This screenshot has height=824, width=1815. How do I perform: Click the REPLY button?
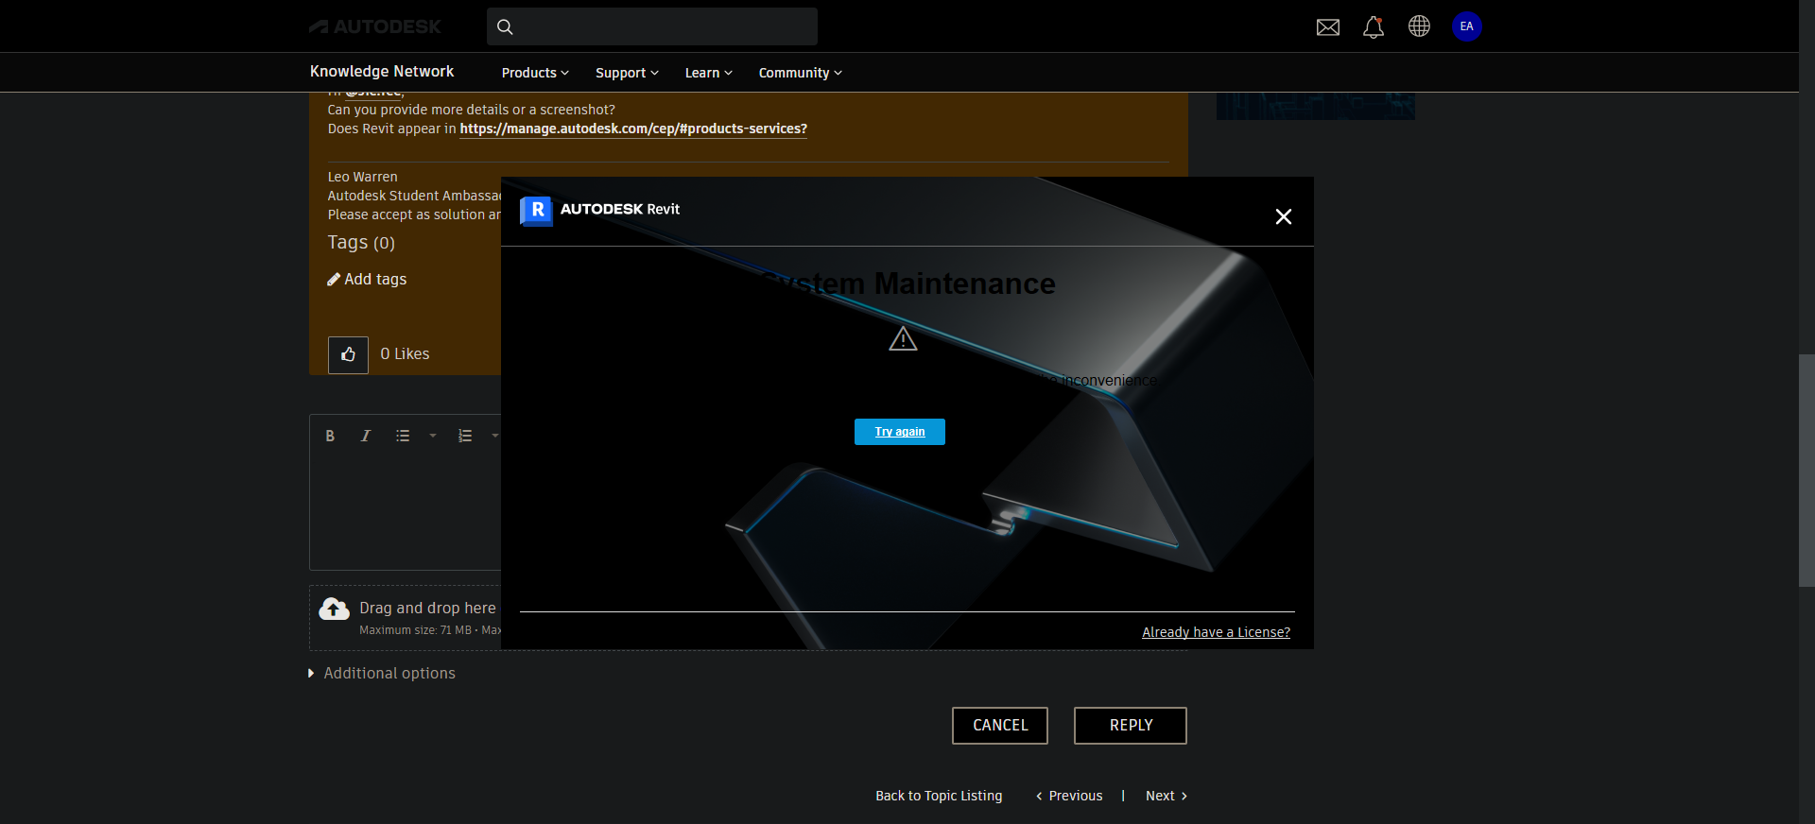pos(1131,726)
